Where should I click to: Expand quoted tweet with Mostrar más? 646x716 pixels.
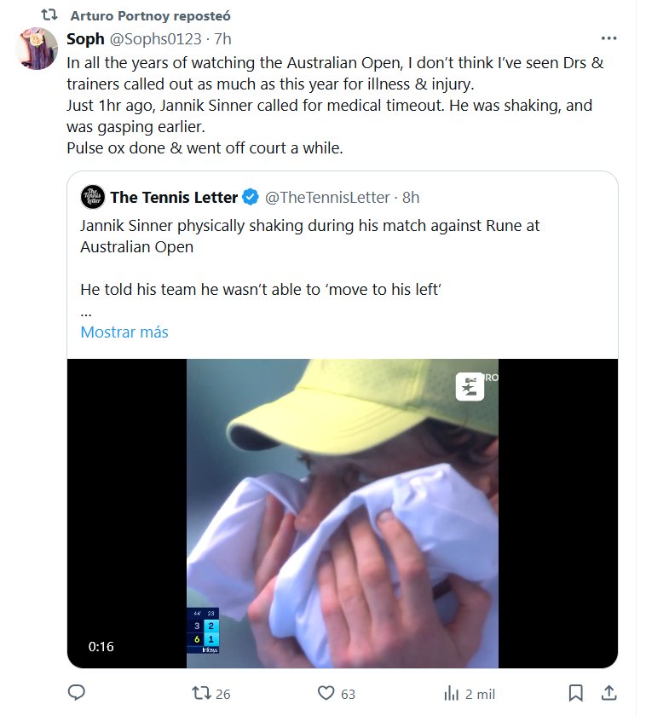[x=124, y=332]
